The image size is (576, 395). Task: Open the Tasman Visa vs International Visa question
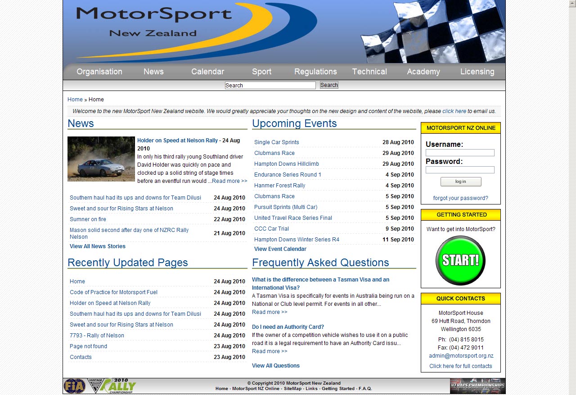pyautogui.click(x=320, y=284)
